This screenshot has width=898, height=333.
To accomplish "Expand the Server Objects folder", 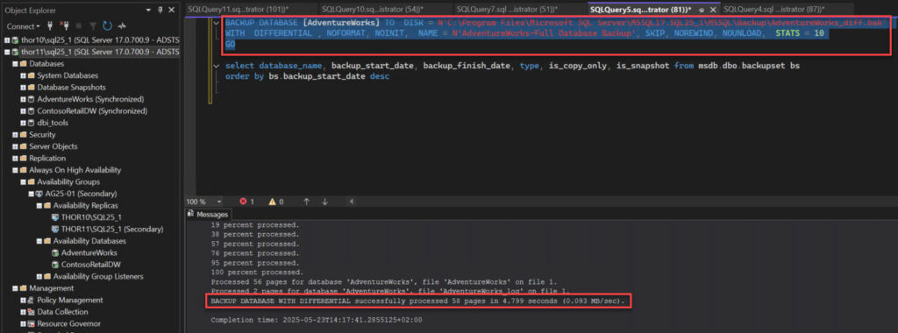I will (15, 146).
